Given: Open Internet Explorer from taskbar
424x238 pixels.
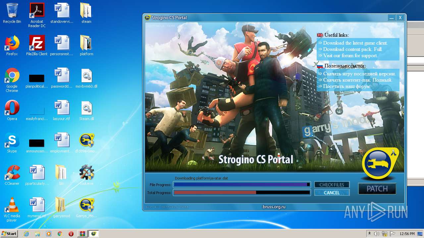Looking at the screenshot, I should pyautogui.click(x=26, y=234).
